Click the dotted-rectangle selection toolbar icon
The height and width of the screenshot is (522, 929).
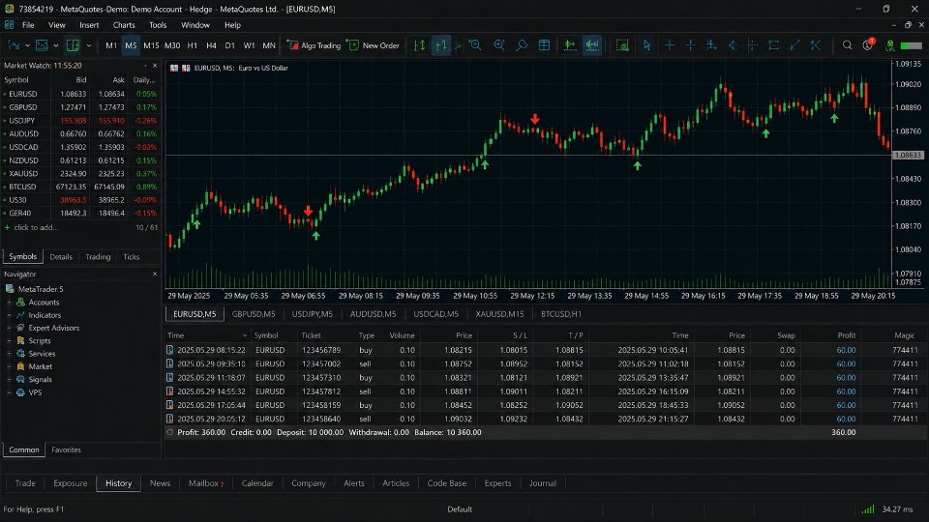(x=622, y=45)
